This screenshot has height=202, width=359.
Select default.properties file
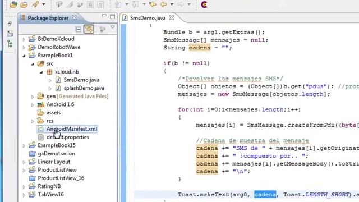pos(67,137)
